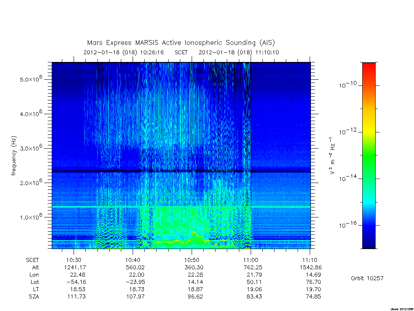Click the 'V² m⁻² Hz⁻¹' units label

click(332, 155)
